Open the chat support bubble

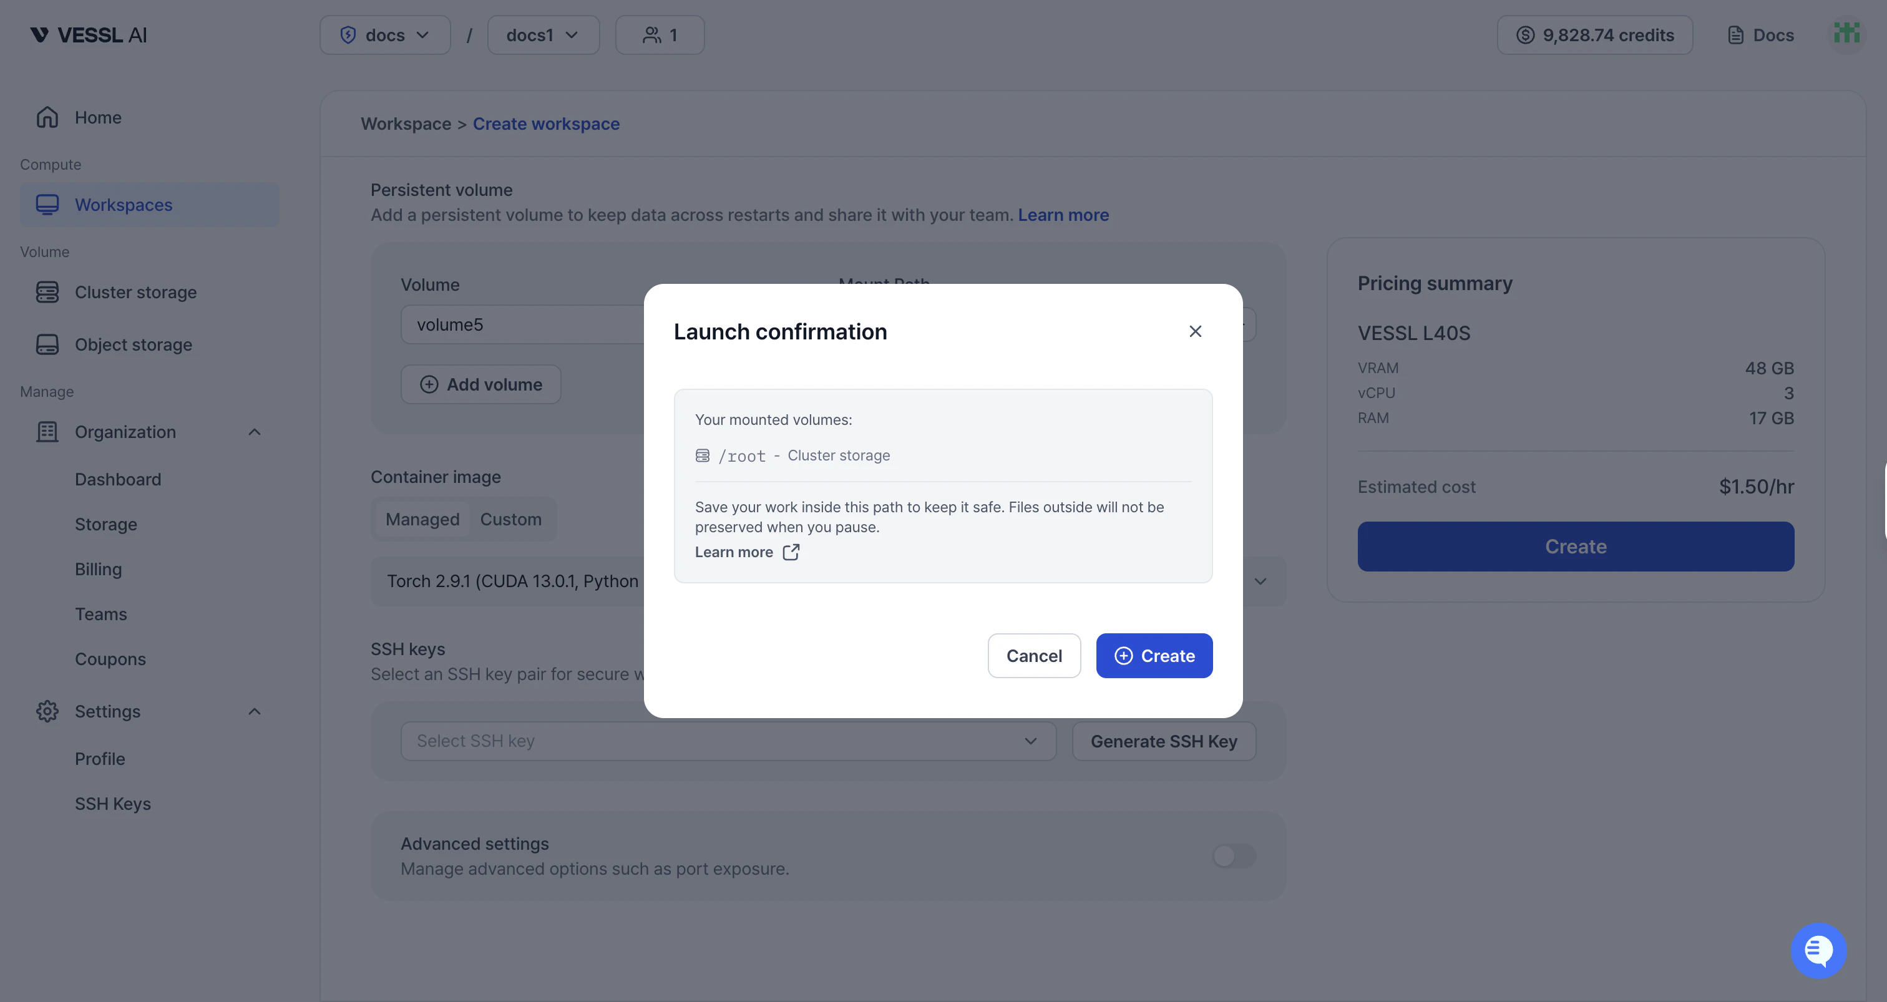tap(1819, 950)
